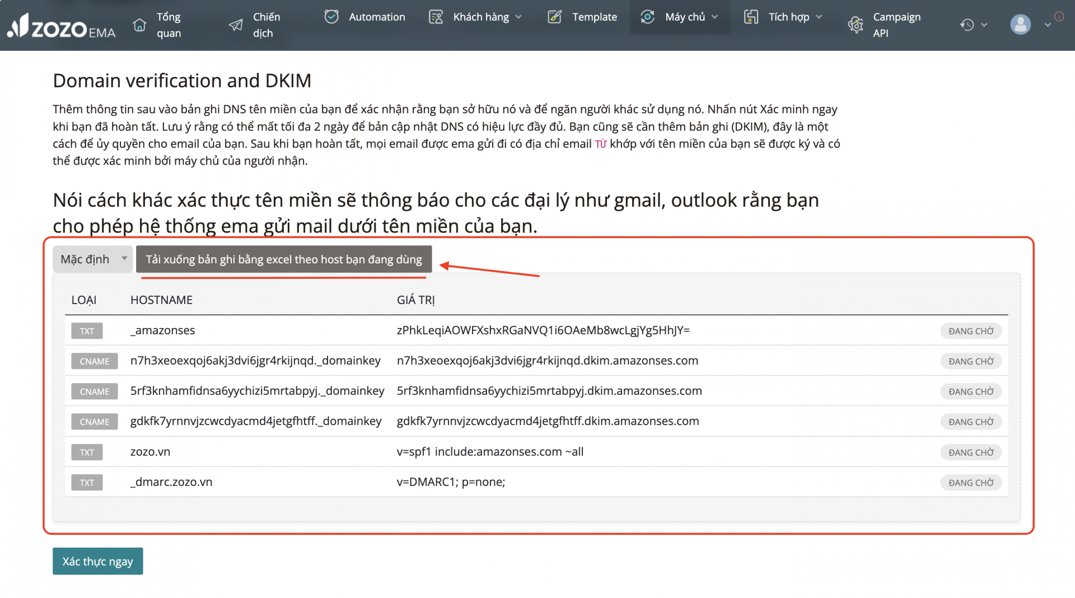Click the _dmarc.zozo.vn hostname
The height and width of the screenshot is (598, 1075).
(x=171, y=482)
